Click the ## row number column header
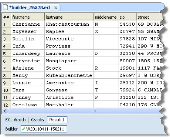 tap(7, 17)
